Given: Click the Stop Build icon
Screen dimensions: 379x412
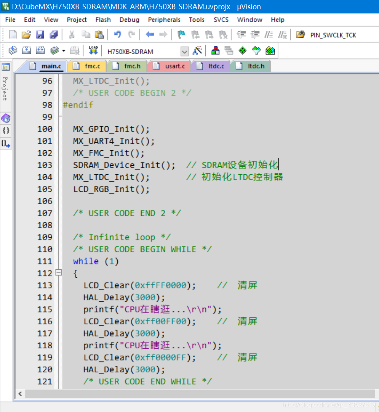Looking at the screenshot, I should (x=75, y=50).
